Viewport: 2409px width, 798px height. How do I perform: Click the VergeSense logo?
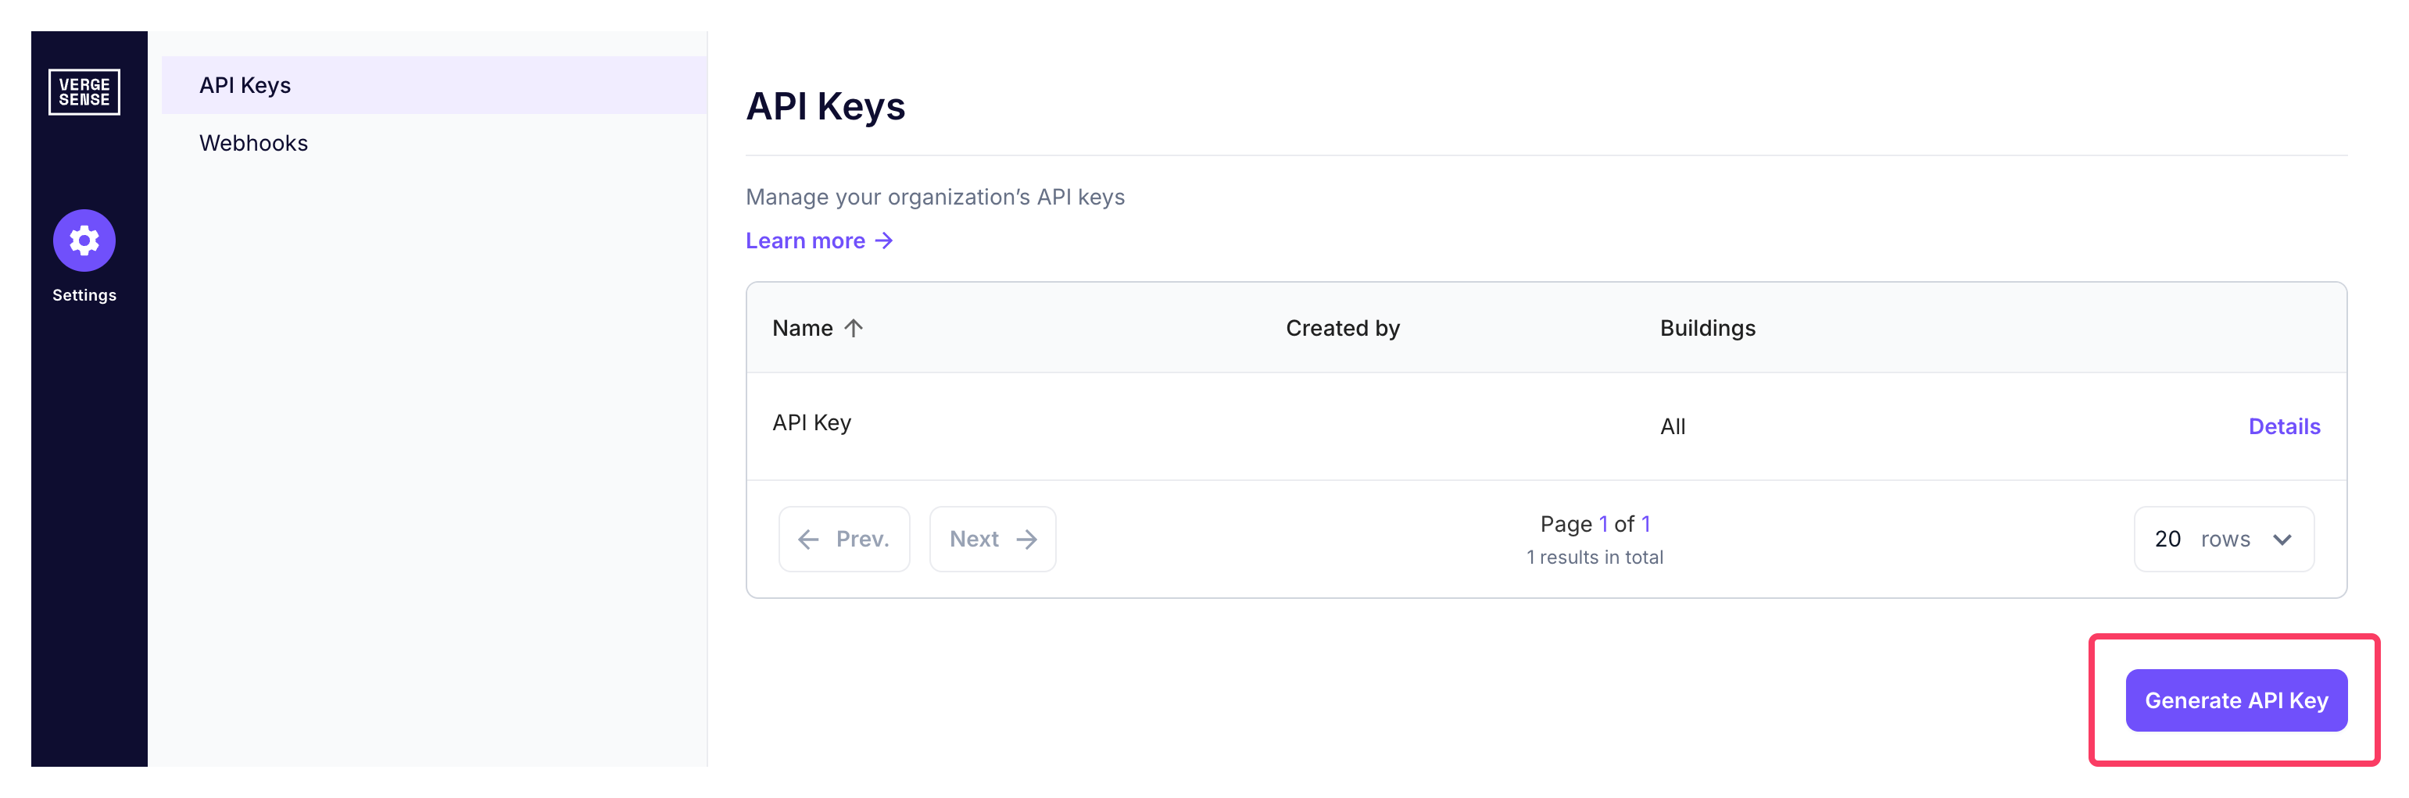[x=84, y=91]
